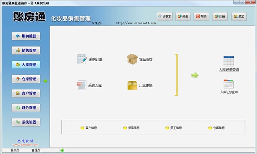Open the 采购入库 link
This screenshot has width=257, height=154.
coord(95,85)
